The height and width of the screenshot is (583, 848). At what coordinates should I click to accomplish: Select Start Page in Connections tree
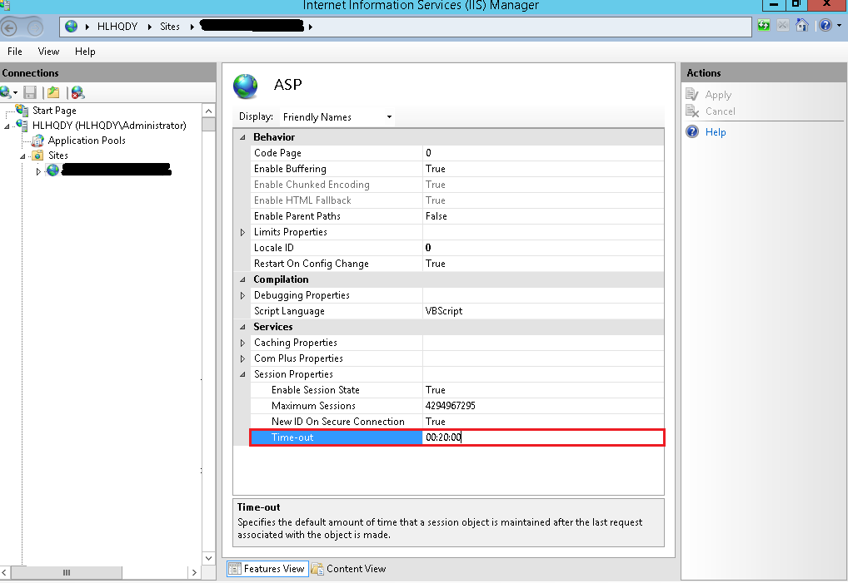click(54, 110)
